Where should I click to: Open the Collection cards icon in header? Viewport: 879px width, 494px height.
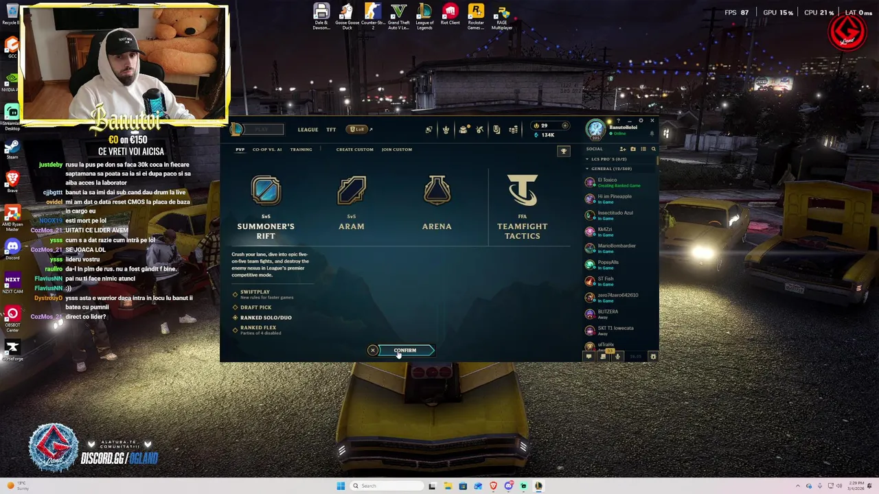(429, 130)
